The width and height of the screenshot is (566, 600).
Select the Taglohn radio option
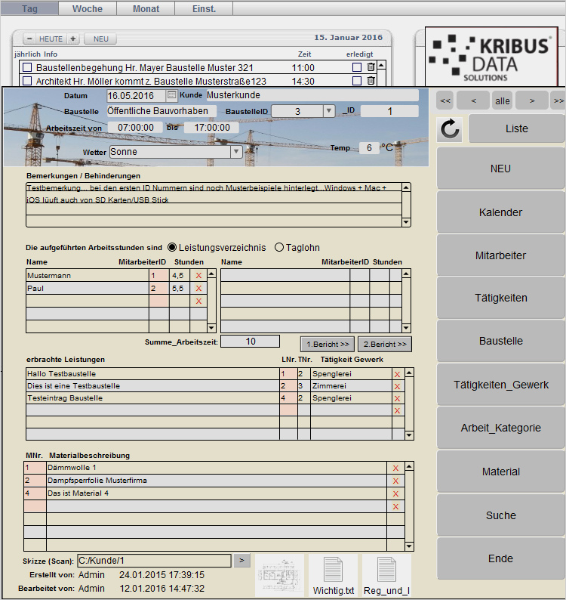click(279, 247)
